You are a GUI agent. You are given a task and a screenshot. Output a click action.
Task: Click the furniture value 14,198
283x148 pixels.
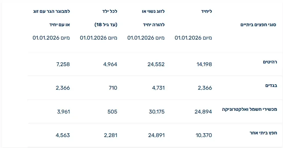point(204,64)
